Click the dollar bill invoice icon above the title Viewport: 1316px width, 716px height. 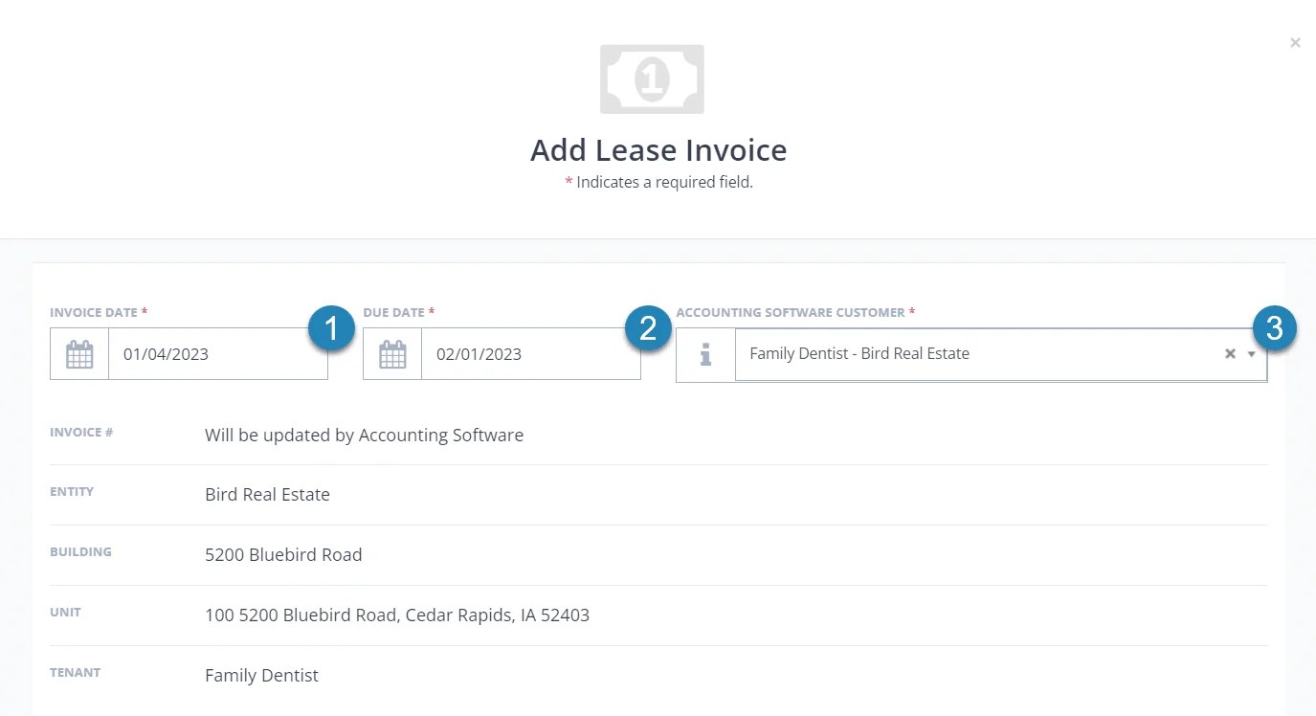pos(652,78)
